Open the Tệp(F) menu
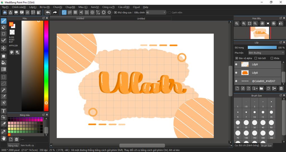The height and width of the screenshot is (152, 286). tap(5, 7)
